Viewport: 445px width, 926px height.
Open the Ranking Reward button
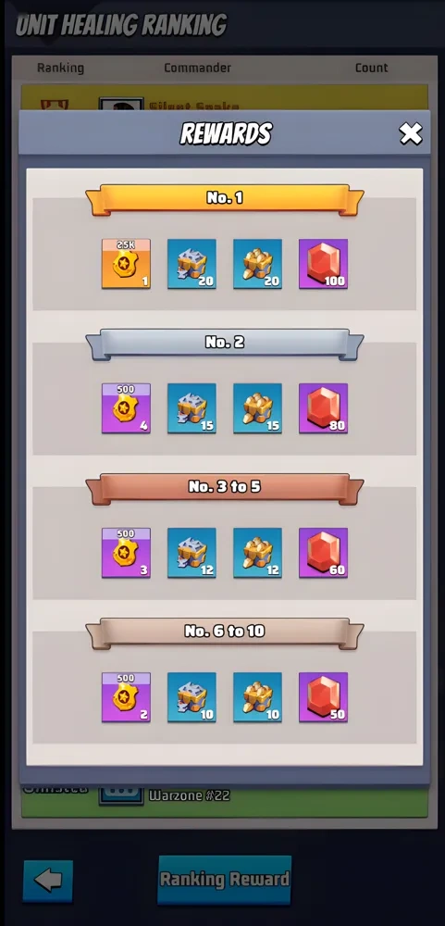tap(224, 880)
